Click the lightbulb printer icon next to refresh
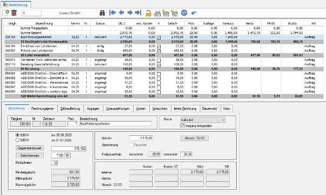Viewport: 326px width, 195px height. click(x=174, y=13)
